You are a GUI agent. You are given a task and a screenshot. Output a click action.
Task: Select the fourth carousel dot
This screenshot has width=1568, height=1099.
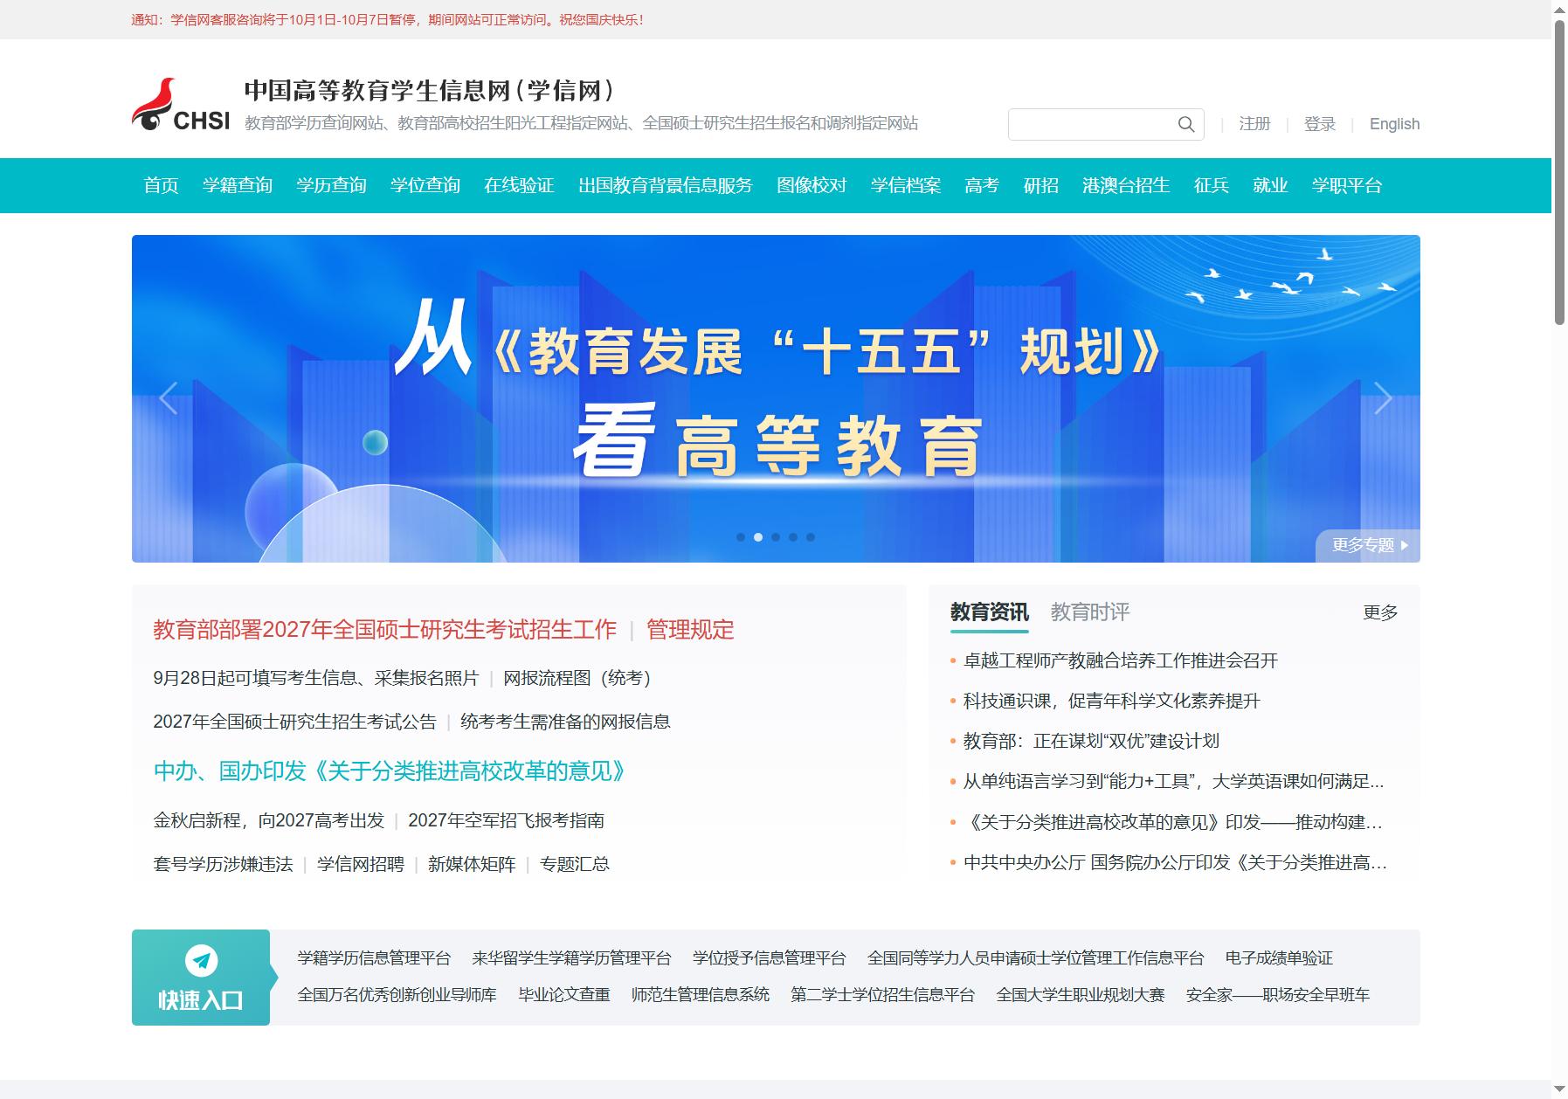pyautogui.click(x=793, y=537)
